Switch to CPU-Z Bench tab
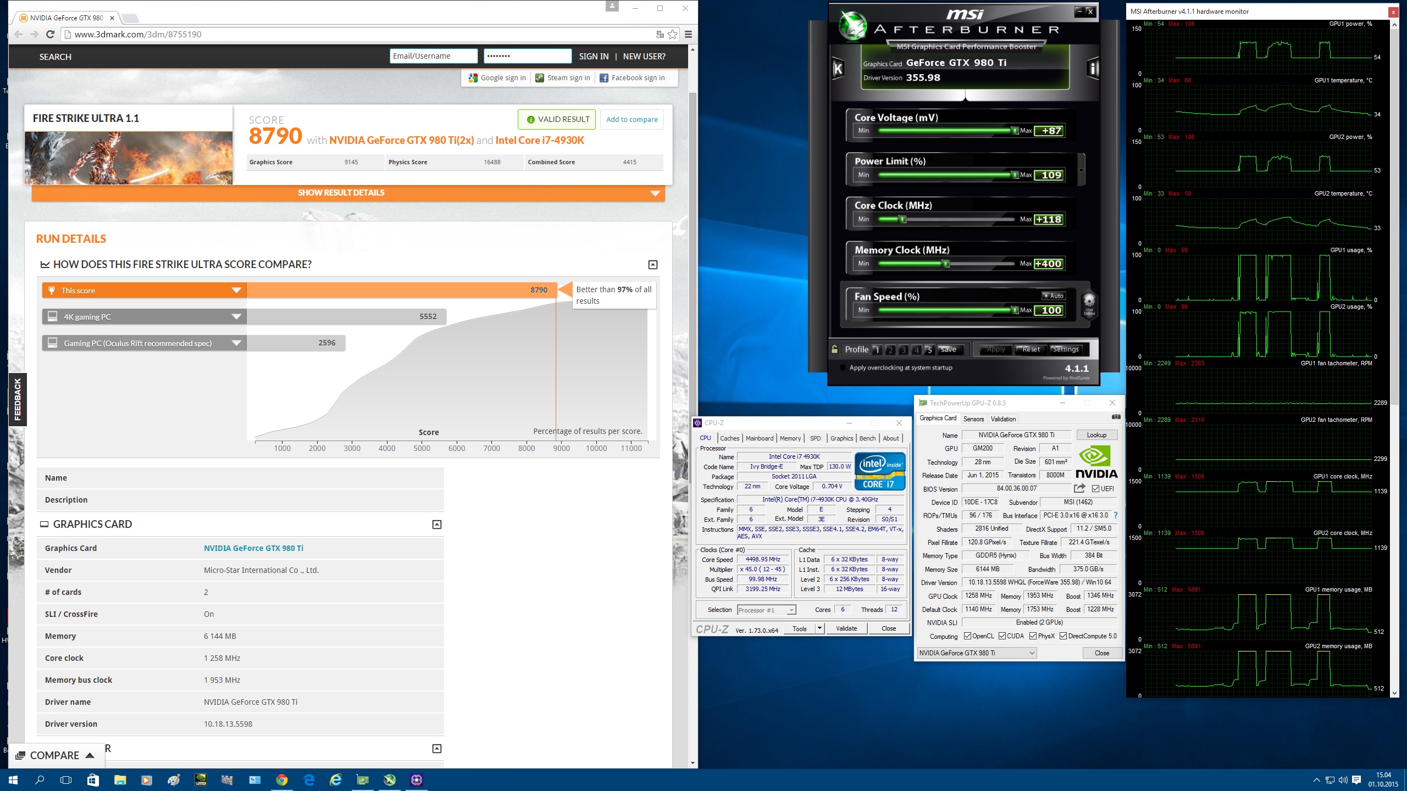The image size is (1407, 791). click(867, 438)
